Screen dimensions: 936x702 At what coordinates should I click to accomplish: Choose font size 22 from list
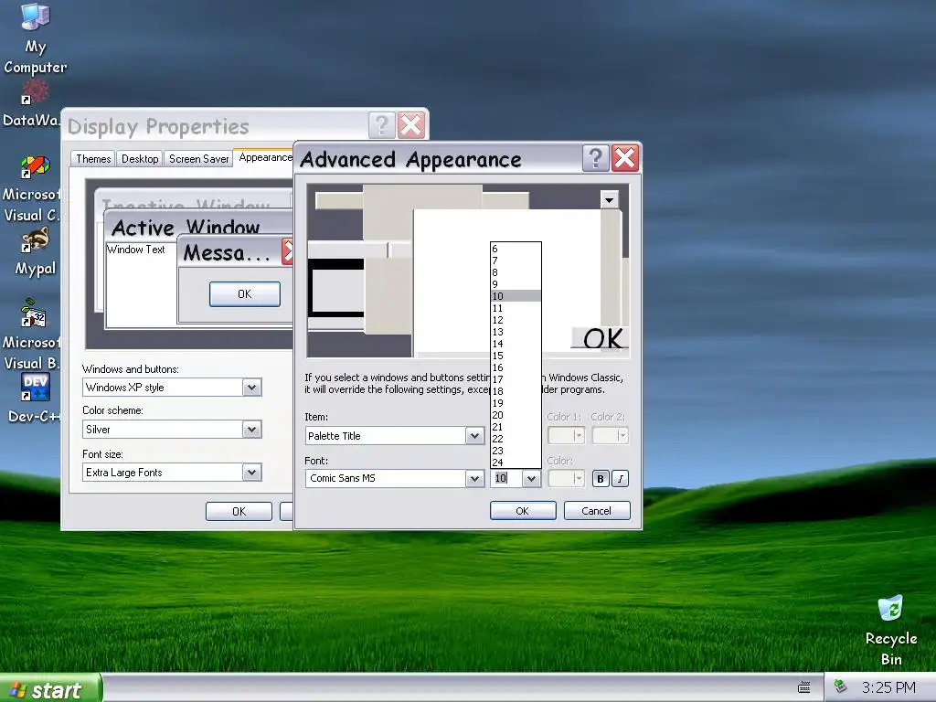[516, 439]
